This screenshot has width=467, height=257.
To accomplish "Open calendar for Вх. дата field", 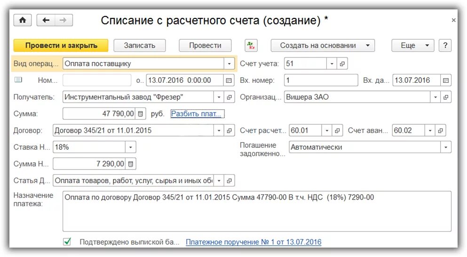I will coord(445,80).
